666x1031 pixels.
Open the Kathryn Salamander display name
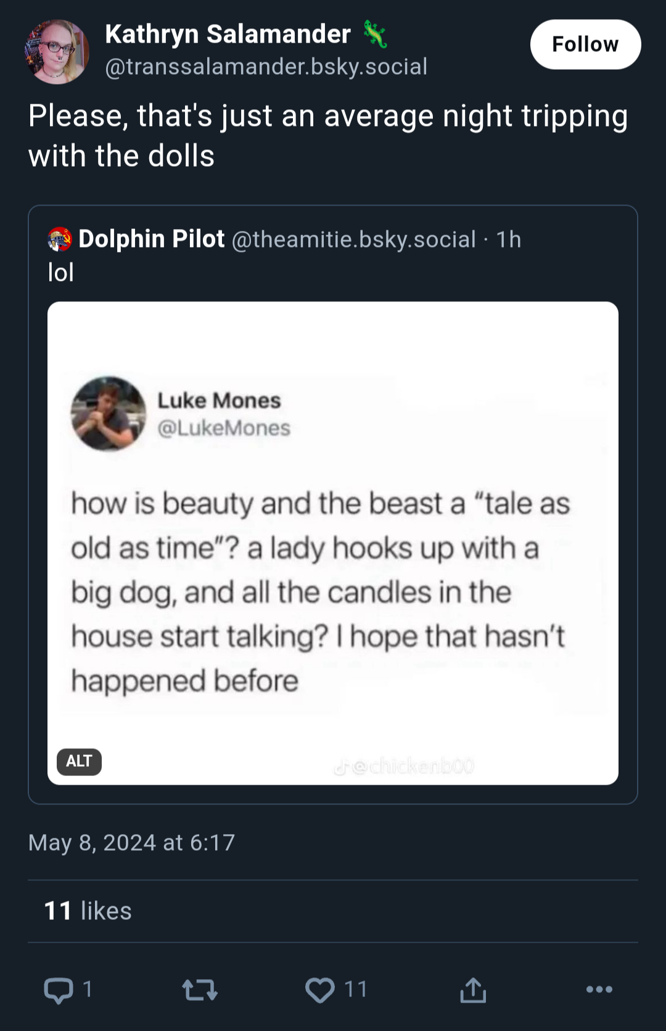[x=228, y=34]
